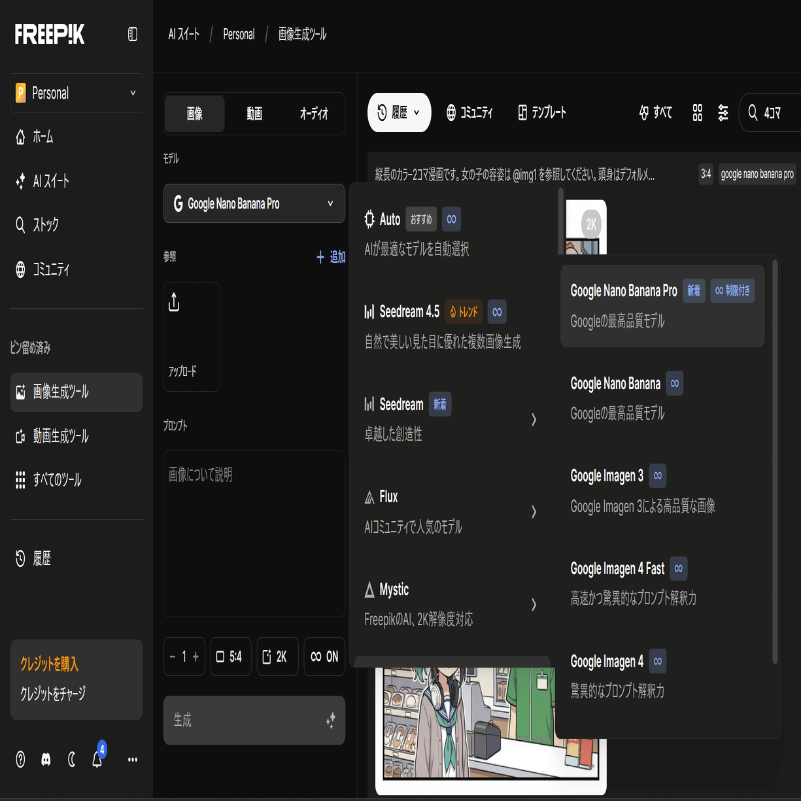Switch to コミュニティ tab in top bar
This screenshot has height=801, width=801.
coord(469,112)
